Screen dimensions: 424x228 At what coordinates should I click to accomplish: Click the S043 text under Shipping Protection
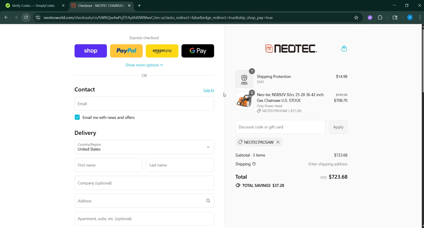tap(260, 82)
